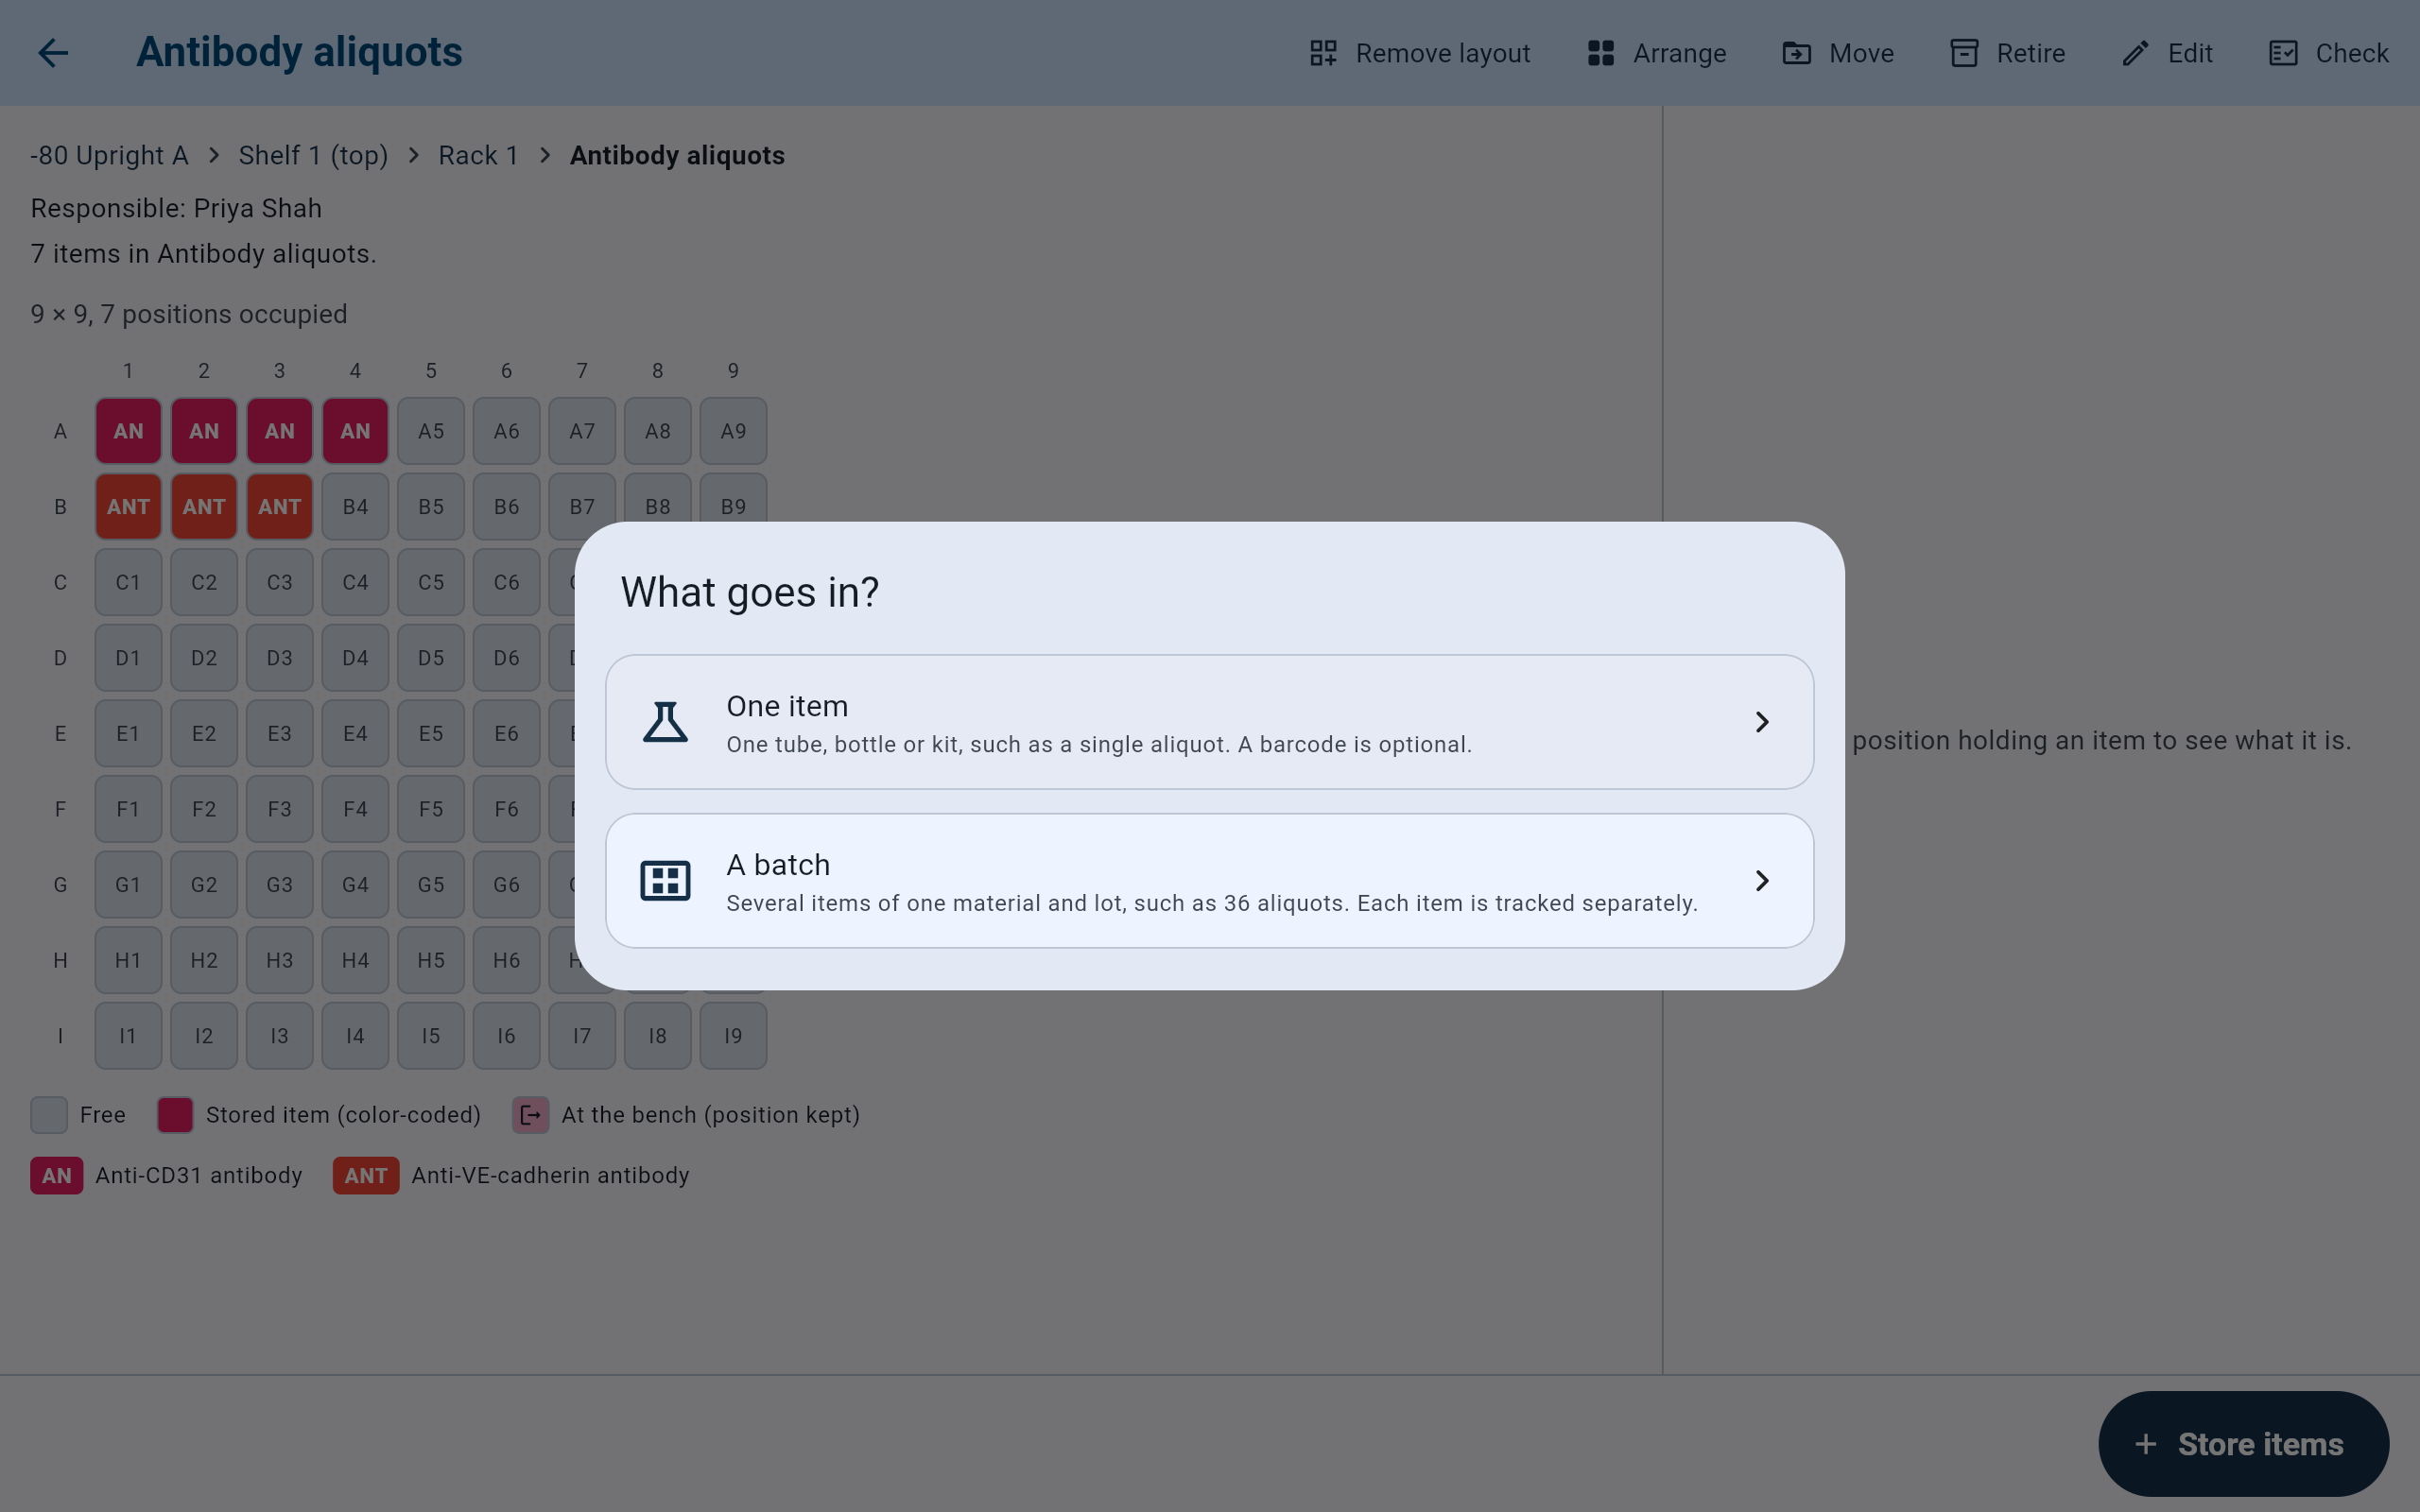
Task: Select free position I9 in grid
Action: click(733, 1036)
